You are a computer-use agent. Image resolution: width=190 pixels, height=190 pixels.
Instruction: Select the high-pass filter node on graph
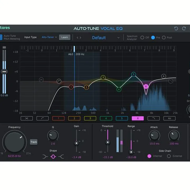click(x=59, y=81)
